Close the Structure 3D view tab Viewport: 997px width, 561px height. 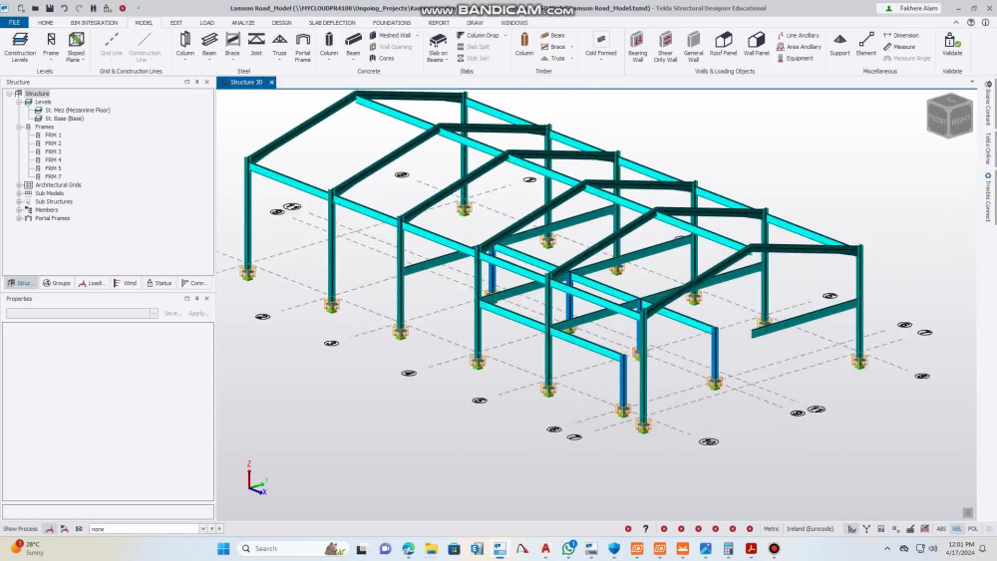[271, 82]
